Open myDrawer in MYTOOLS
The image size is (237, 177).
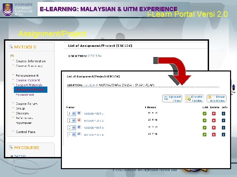24,123
